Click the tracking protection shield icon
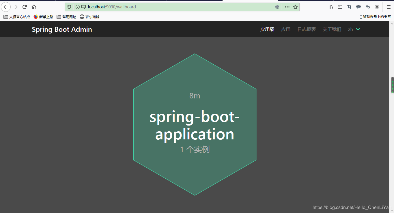394x213 pixels. (69, 7)
